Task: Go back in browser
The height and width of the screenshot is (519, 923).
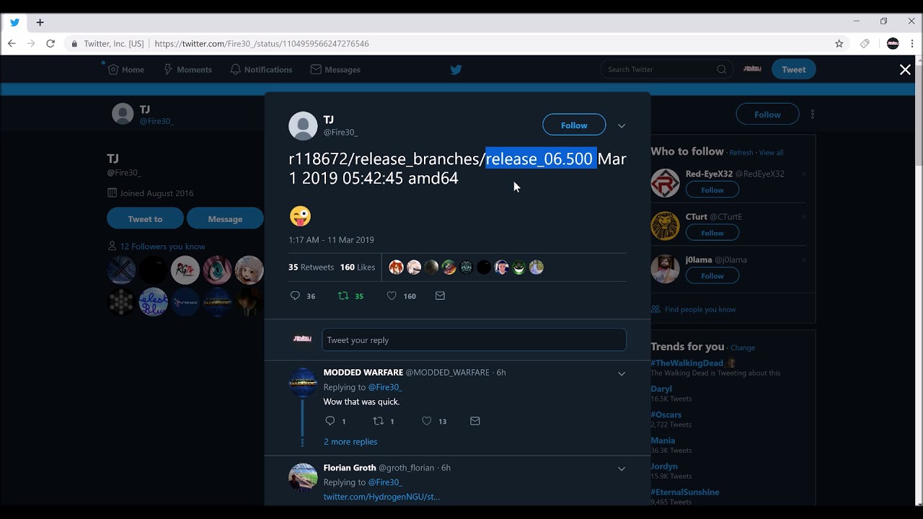Action: pyautogui.click(x=12, y=43)
